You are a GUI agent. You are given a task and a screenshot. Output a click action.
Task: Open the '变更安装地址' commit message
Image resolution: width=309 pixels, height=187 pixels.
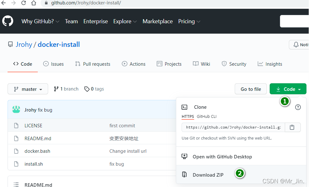[124, 139]
